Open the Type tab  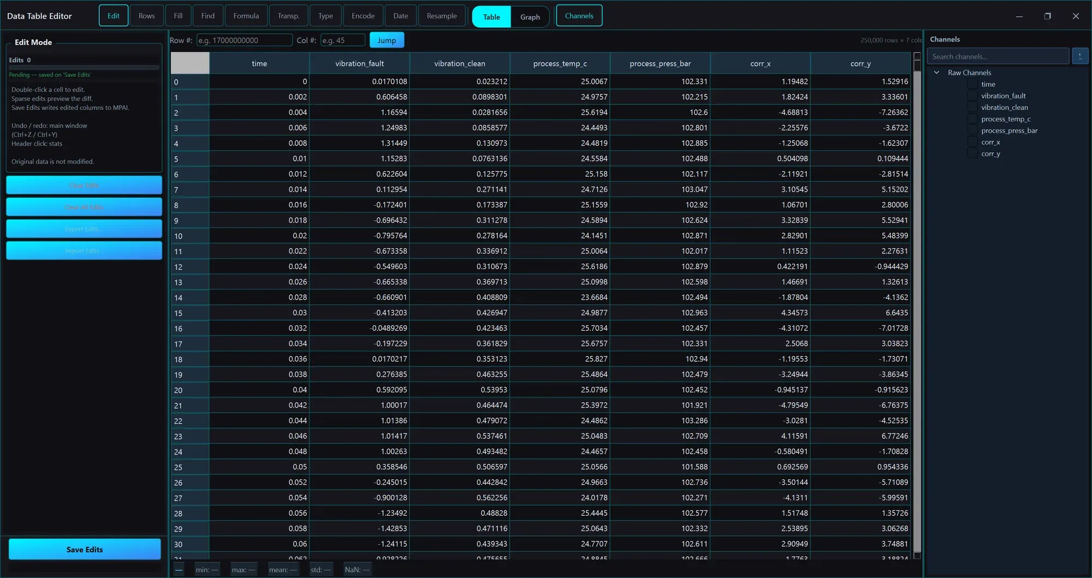(x=325, y=16)
